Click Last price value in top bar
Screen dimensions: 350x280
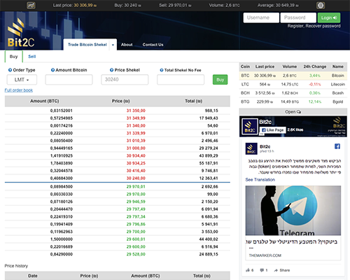85,5
